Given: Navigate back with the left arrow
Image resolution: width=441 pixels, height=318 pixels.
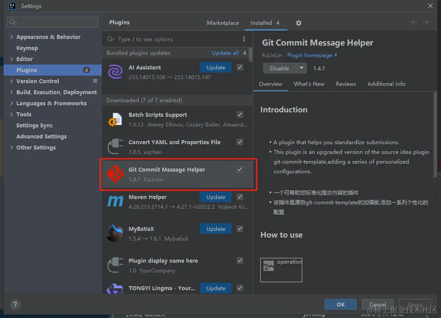Looking at the screenshot, I should (x=414, y=22).
